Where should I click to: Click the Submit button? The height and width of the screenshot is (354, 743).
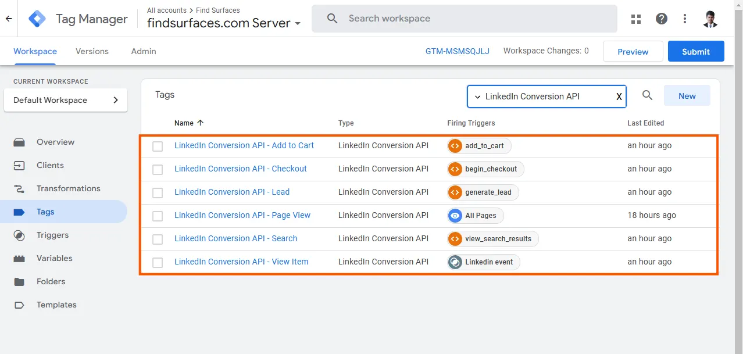696,51
